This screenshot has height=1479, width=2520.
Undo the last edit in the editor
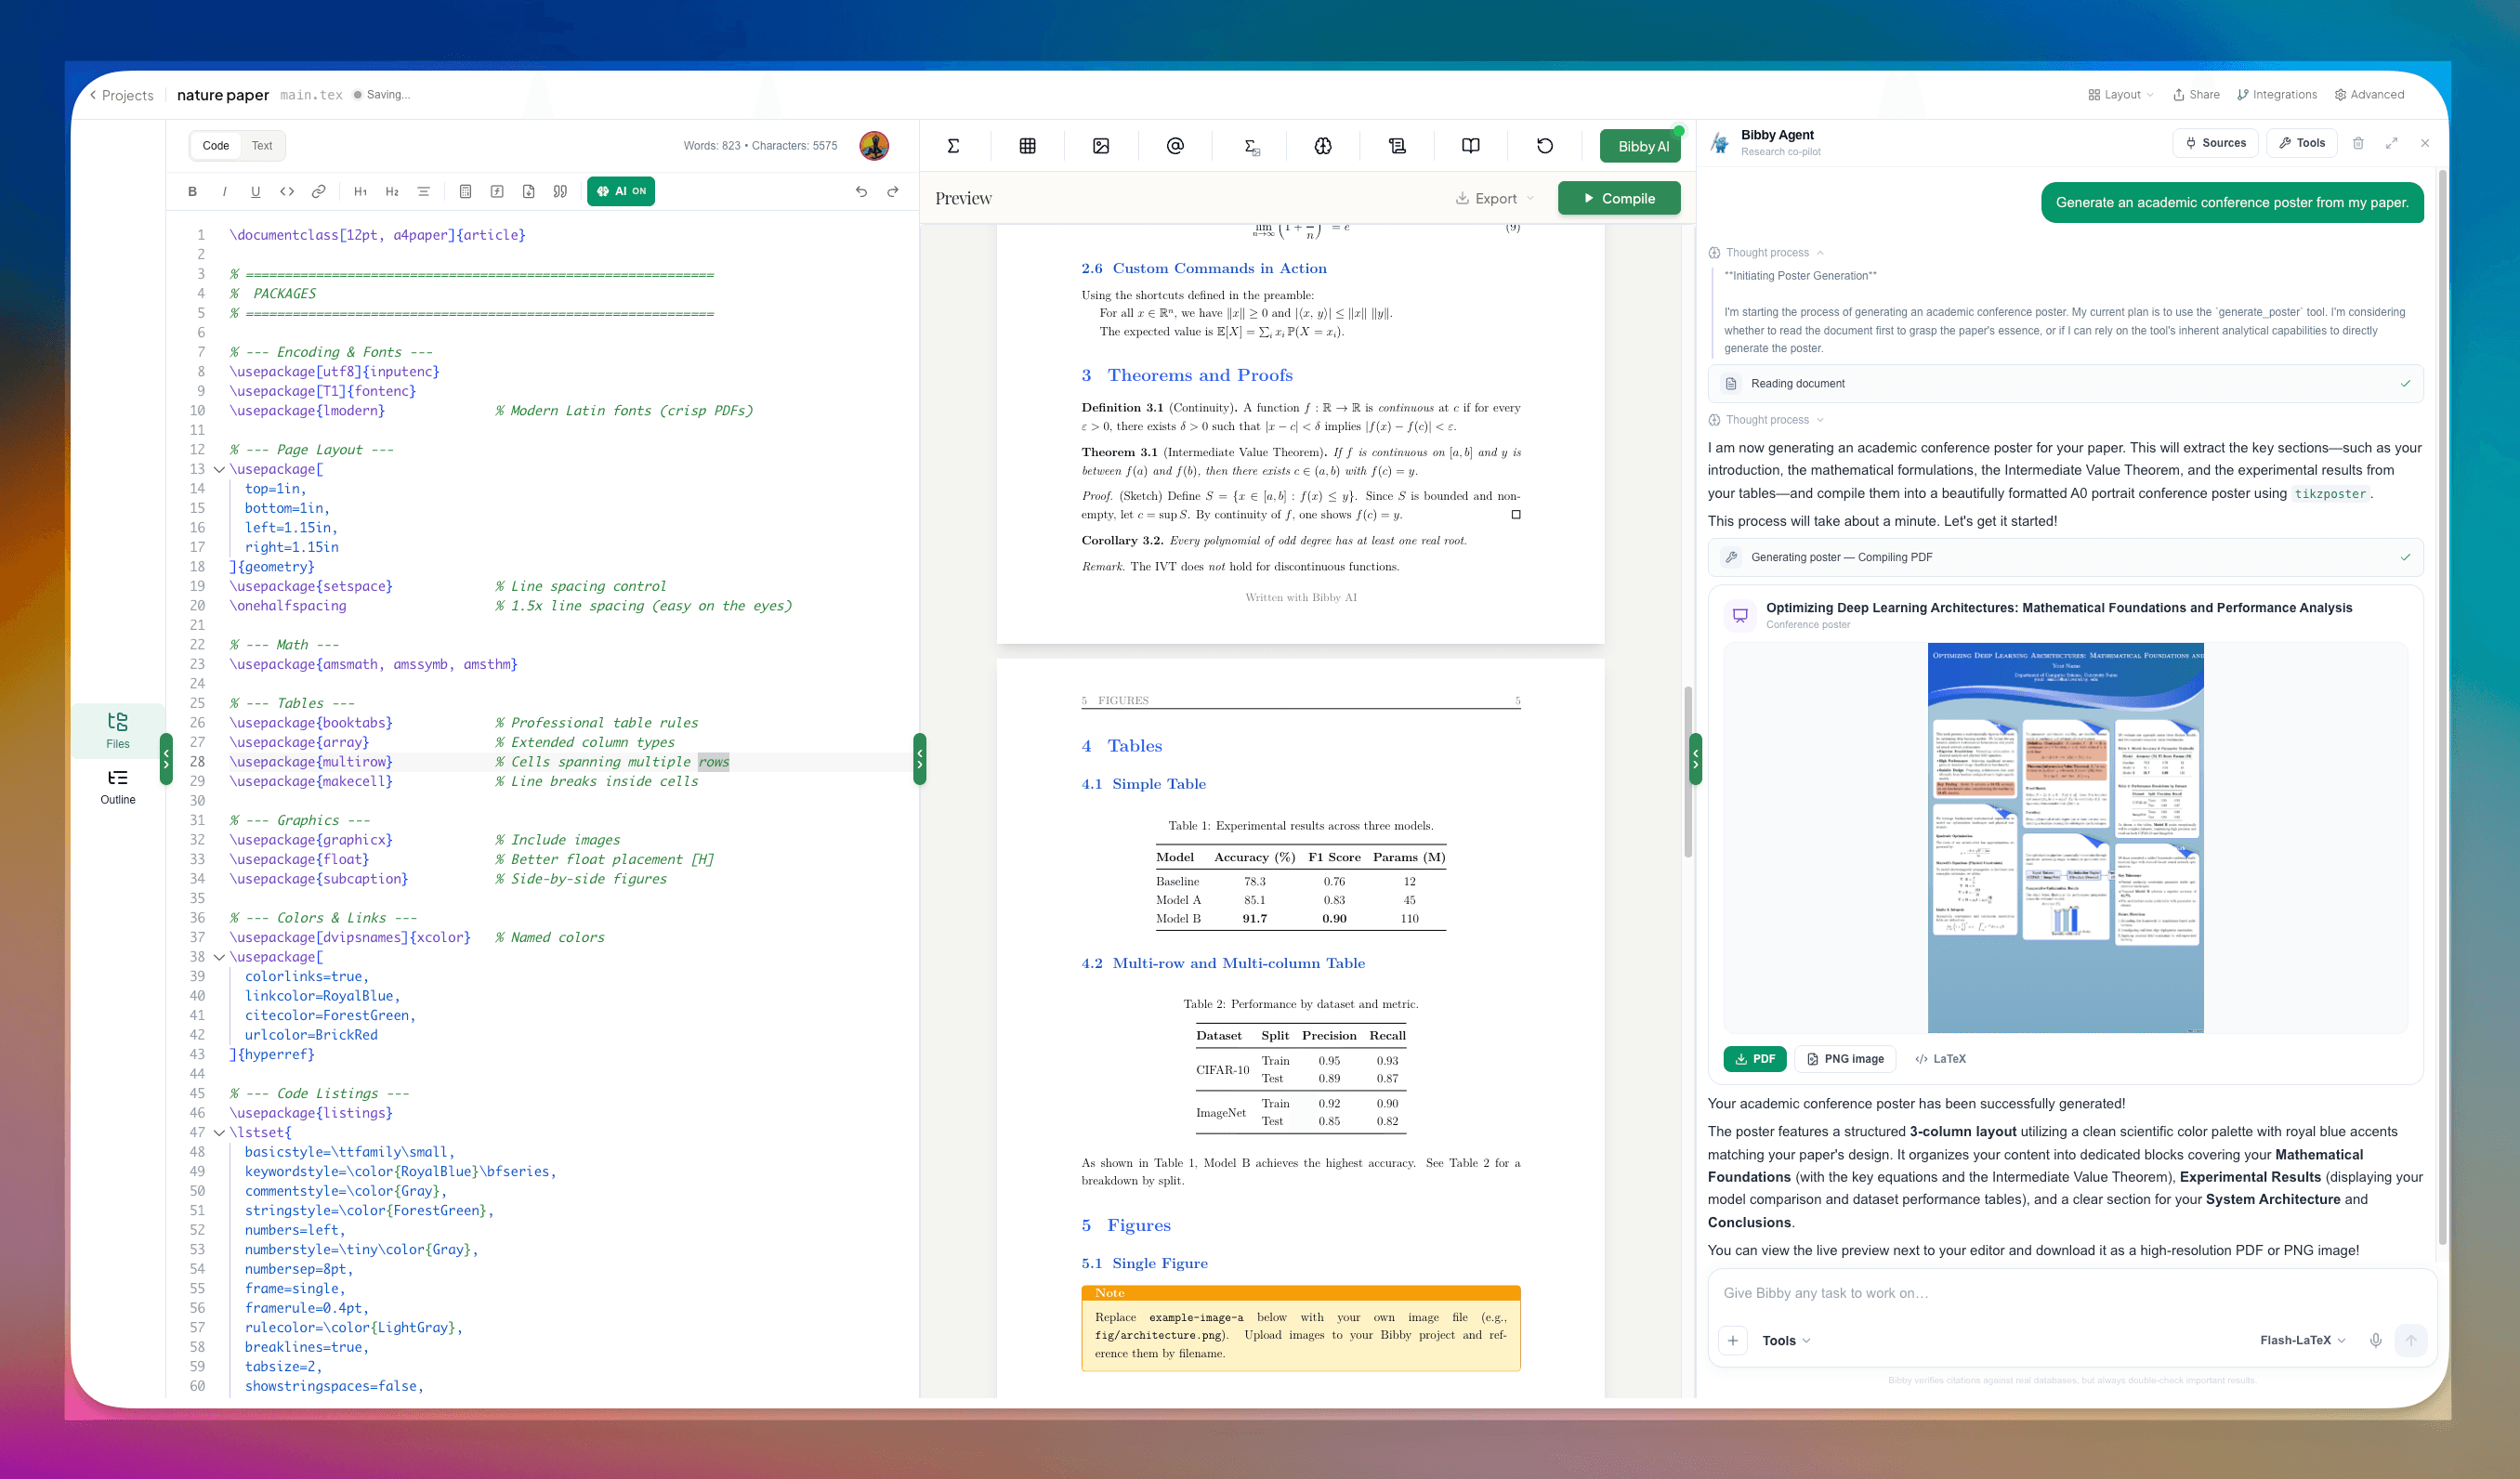coord(861,191)
